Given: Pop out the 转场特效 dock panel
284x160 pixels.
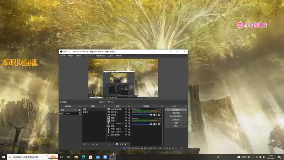Looking at the screenshot, I should pyautogui.click(x=80, y=106).
